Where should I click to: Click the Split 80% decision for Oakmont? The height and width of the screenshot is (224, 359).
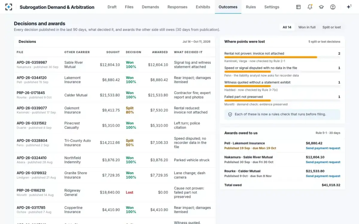(130, 110)
